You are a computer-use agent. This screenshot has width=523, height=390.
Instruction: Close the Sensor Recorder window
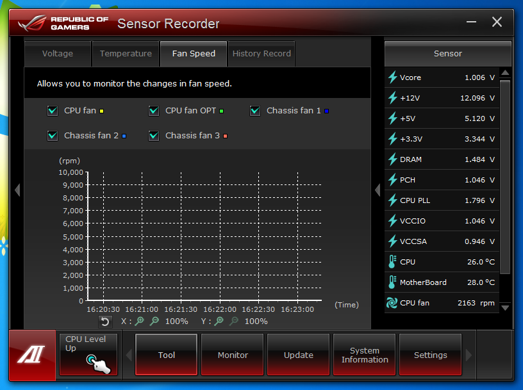tap(497, 22)
